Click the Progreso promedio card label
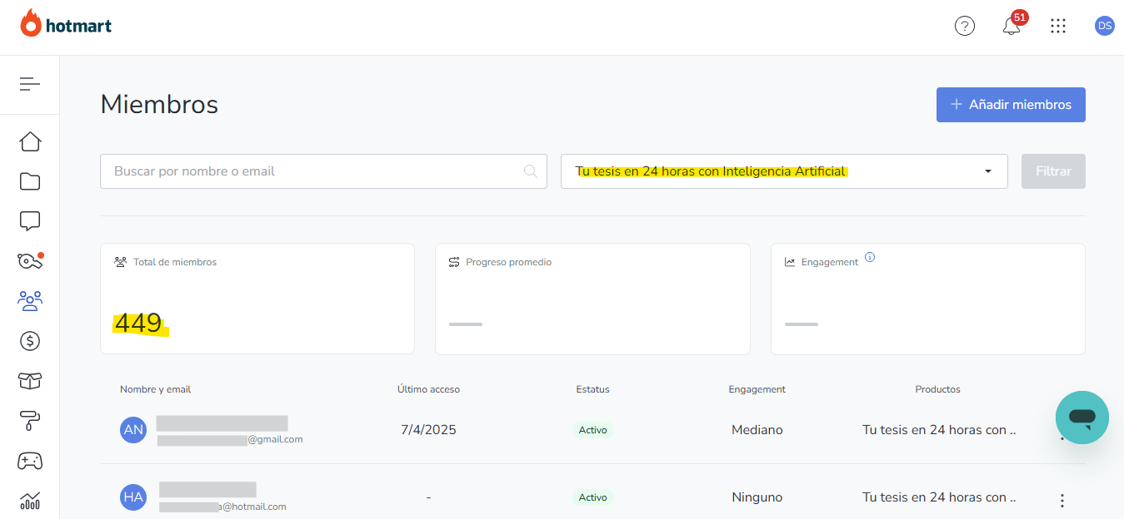The width and height of the screenshot is (1124, 519). [x=508, y=262]
